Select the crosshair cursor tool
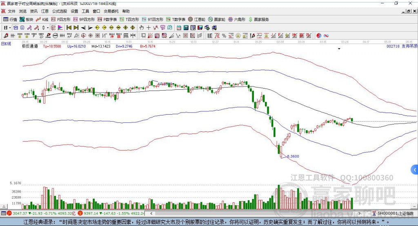 [x=149, y=28]
